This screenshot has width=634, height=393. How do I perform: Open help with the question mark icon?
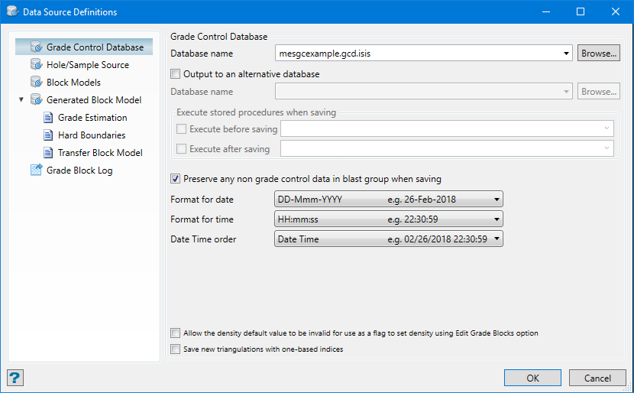(x=15, y=378)
